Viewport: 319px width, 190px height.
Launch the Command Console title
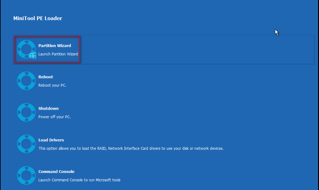(x=56, y=171)
